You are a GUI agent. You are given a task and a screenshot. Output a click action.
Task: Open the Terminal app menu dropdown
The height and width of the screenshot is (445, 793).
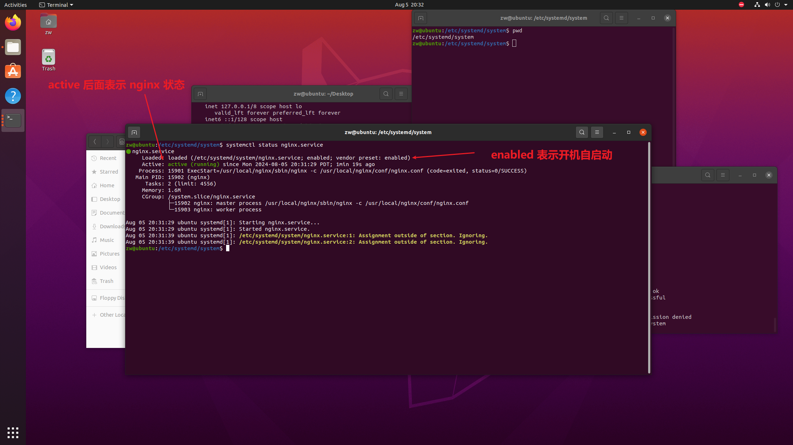[x=56, y=5]
